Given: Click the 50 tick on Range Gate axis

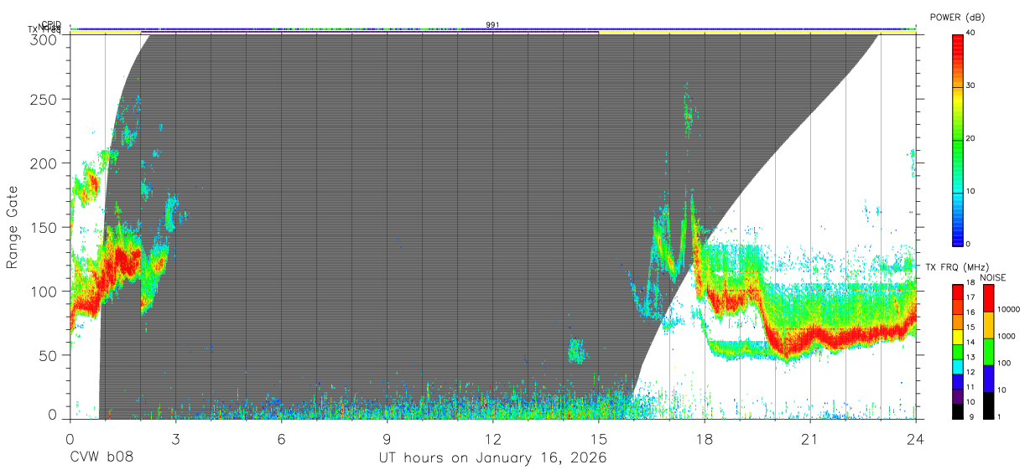Looking at the screenshot, I should [x=49, y=354].
